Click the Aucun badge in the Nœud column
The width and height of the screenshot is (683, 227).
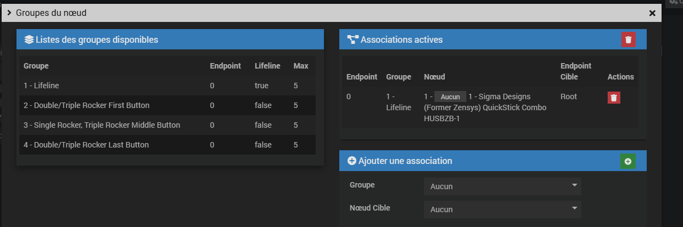tap(450, 97)
